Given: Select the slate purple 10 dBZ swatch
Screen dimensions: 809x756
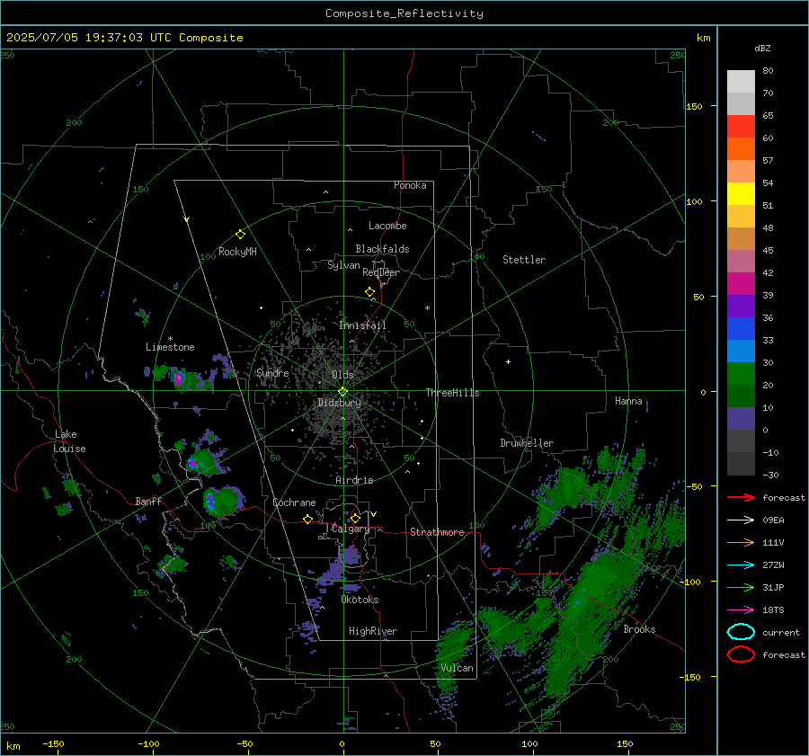Looking at the screenshot, I should point(741,419).
